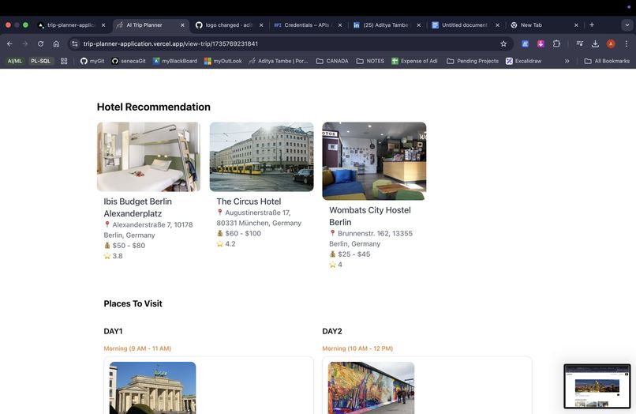Viewport: 636px width, 414px height.
Task: Expand the tab search dropdown
Action: pyautogui.click(x=627, y=24)
